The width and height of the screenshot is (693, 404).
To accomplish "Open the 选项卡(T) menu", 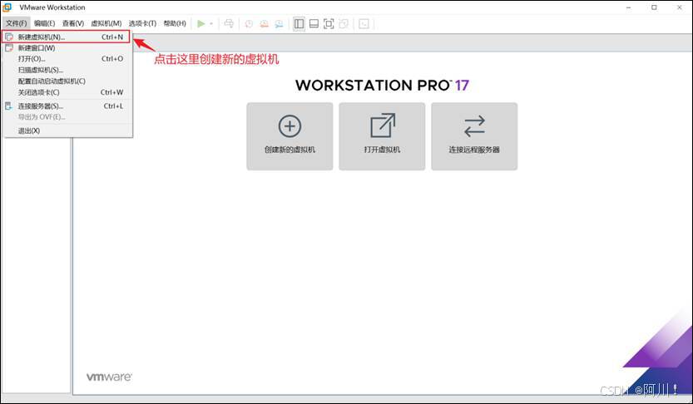I will 142,23.
